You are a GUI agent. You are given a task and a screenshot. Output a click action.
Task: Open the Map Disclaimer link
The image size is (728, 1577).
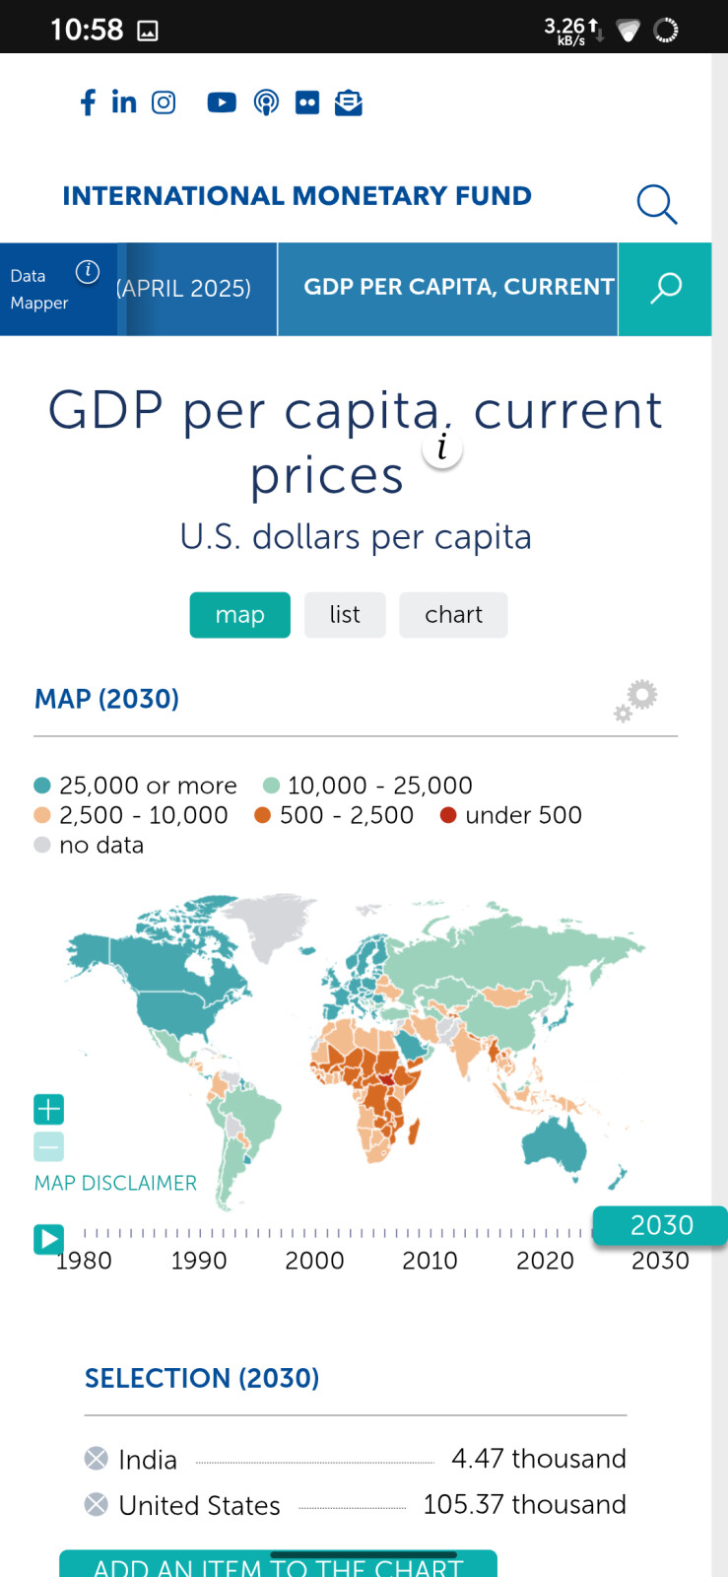pyautogui.click(x=115, y=1183)
